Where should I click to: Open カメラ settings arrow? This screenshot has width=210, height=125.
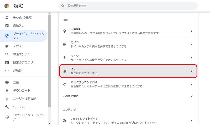pyautogui.click(x=191, y=44)
